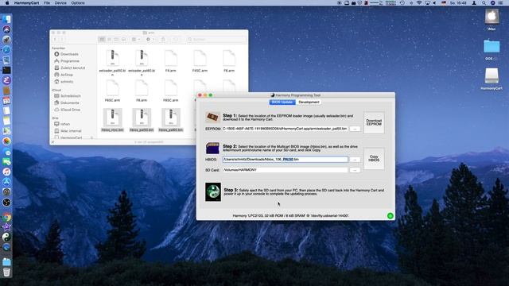
Task: Click the Step 1 cartridge icon
Action: (x=212, y=117)
